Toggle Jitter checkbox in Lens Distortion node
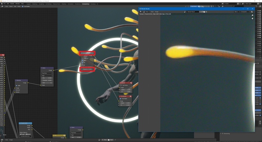Screen dimensions: 262x142 click(x=82, y=61)
